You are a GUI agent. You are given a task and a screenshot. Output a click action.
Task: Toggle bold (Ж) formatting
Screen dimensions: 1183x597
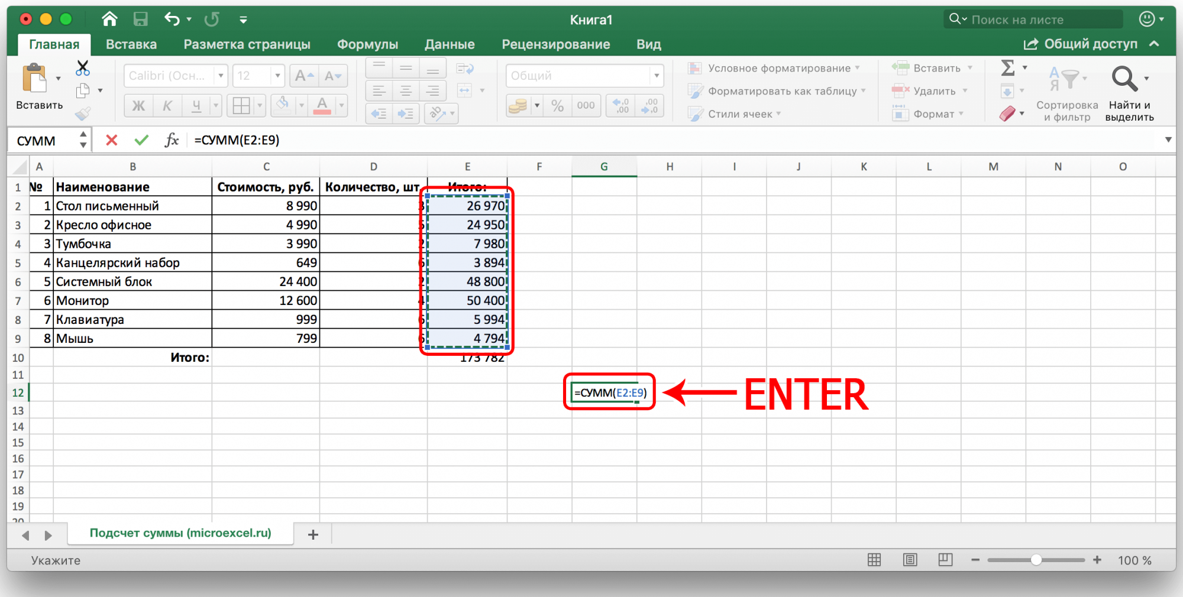(138, 106)
